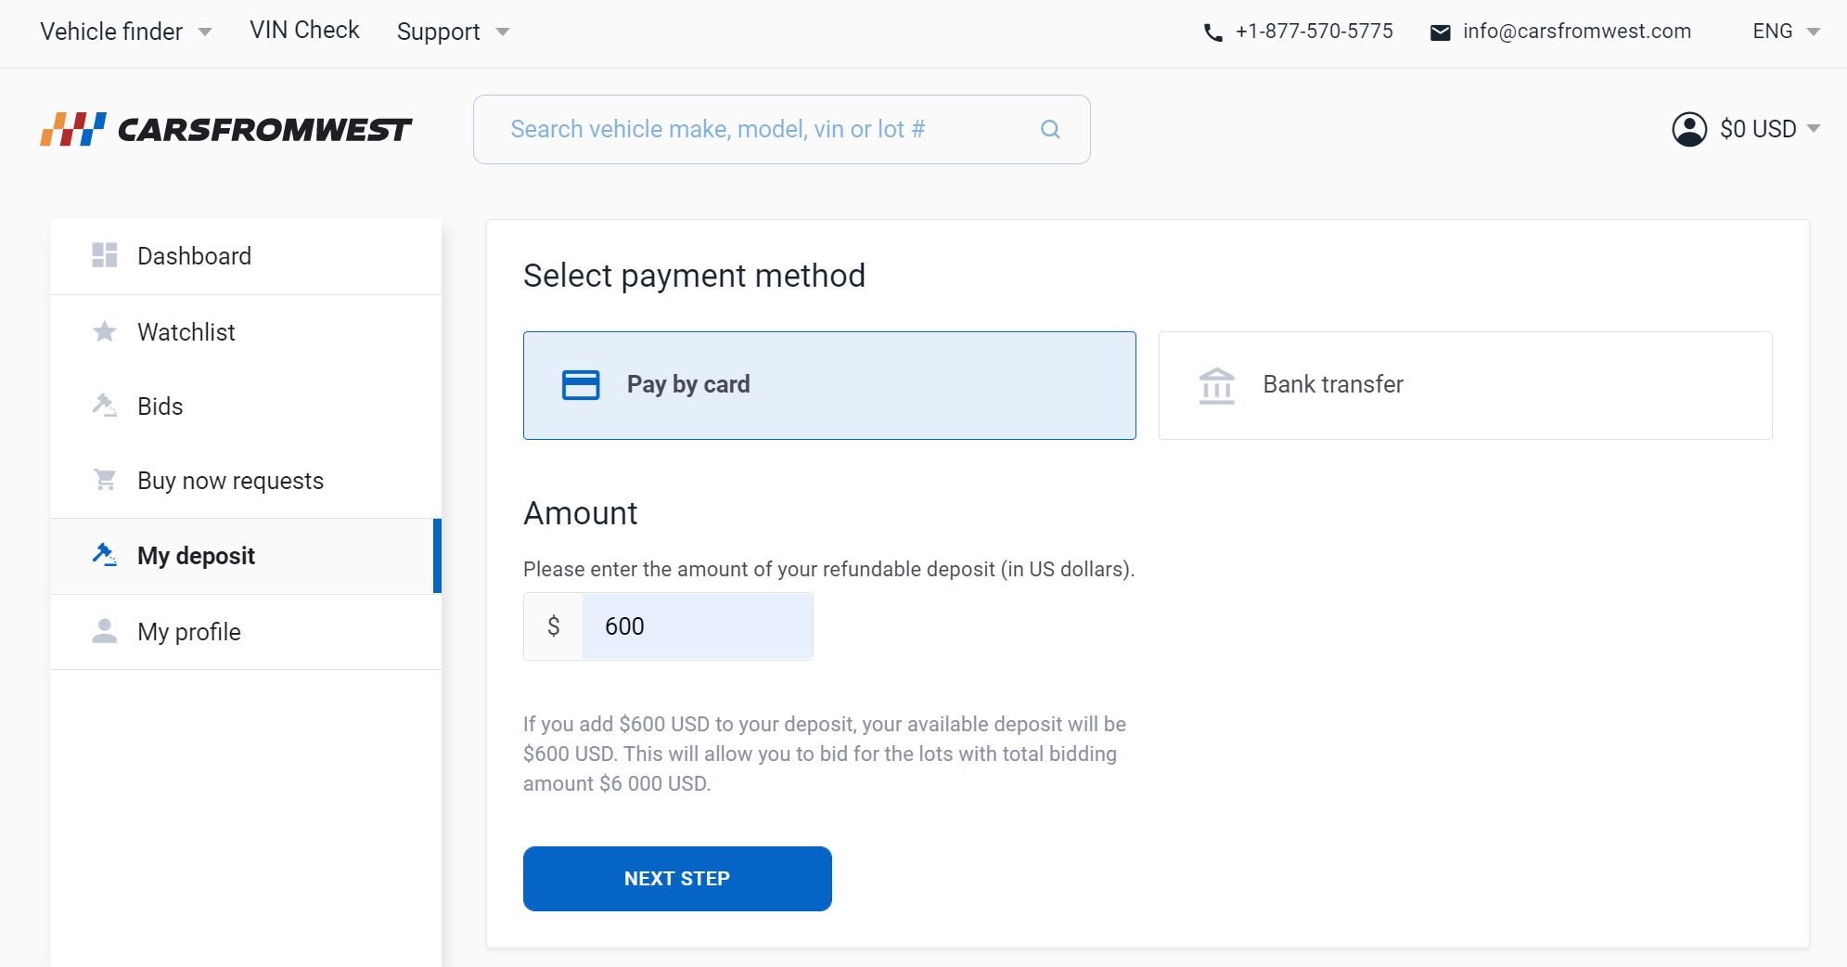1847x967 pixels.
Task: Expand the $0 USD account menu
Action: pyautogui.click(x=1769, y=129)
